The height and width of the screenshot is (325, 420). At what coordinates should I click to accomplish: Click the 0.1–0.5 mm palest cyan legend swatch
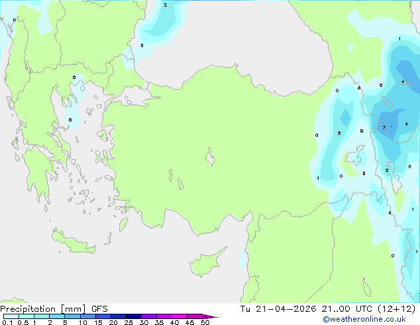pyautogui.click(x=11, y=316)
